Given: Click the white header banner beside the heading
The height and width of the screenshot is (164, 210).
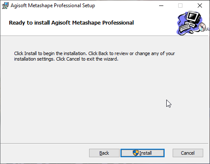Looking at the screenshot, I should click(x=154, y=22).
